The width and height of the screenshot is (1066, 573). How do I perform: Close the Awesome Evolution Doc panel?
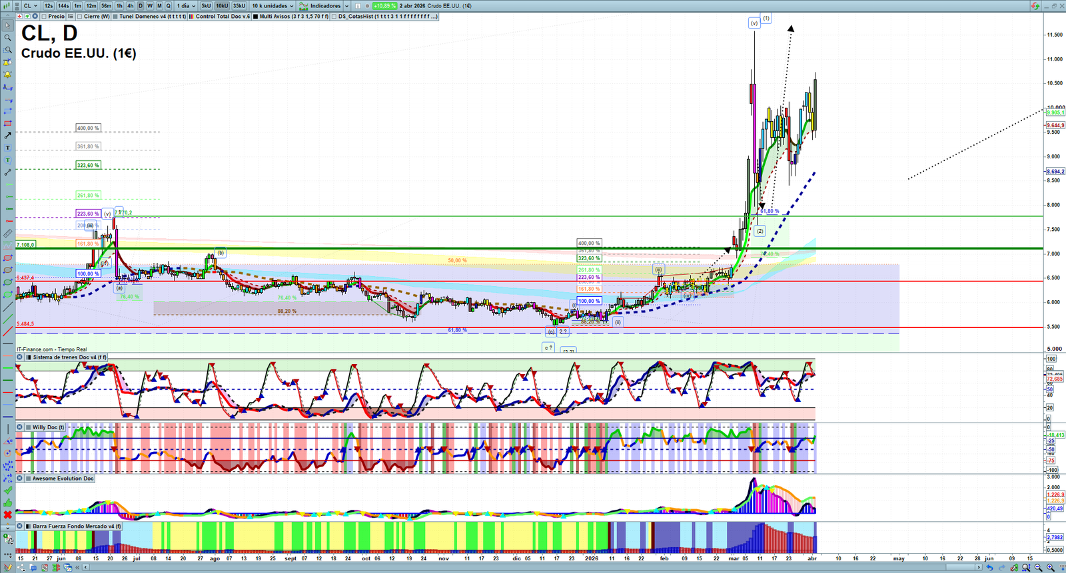(x=19, y=478)
